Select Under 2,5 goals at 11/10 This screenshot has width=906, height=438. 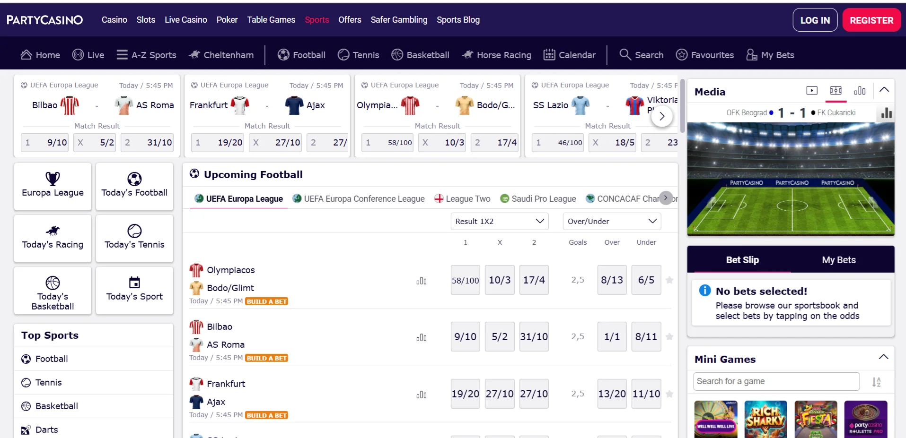click(x=646, y=394)
